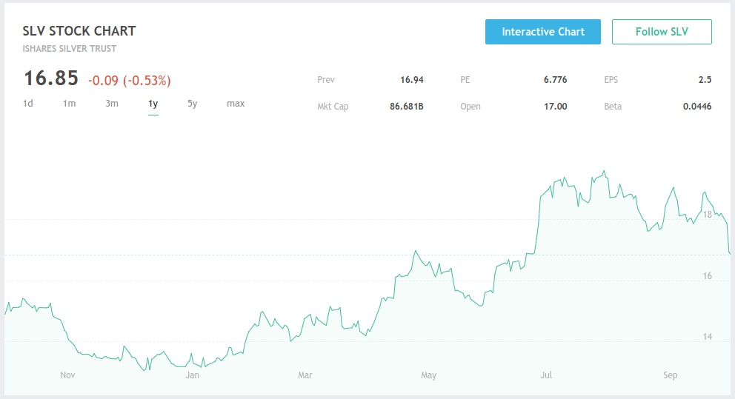
Task: Click the Follow SLV button
Action: click(x=662, y=32)
